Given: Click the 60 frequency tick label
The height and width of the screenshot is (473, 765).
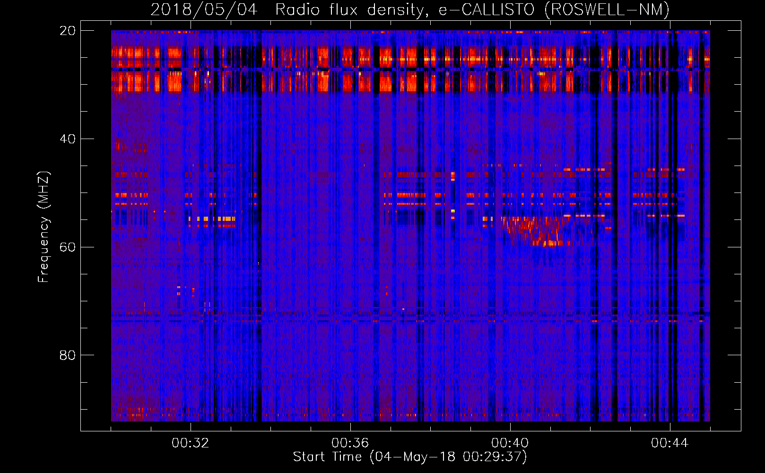Looking at the screenshot, I should pyautogui.click(x=68, y=247).
